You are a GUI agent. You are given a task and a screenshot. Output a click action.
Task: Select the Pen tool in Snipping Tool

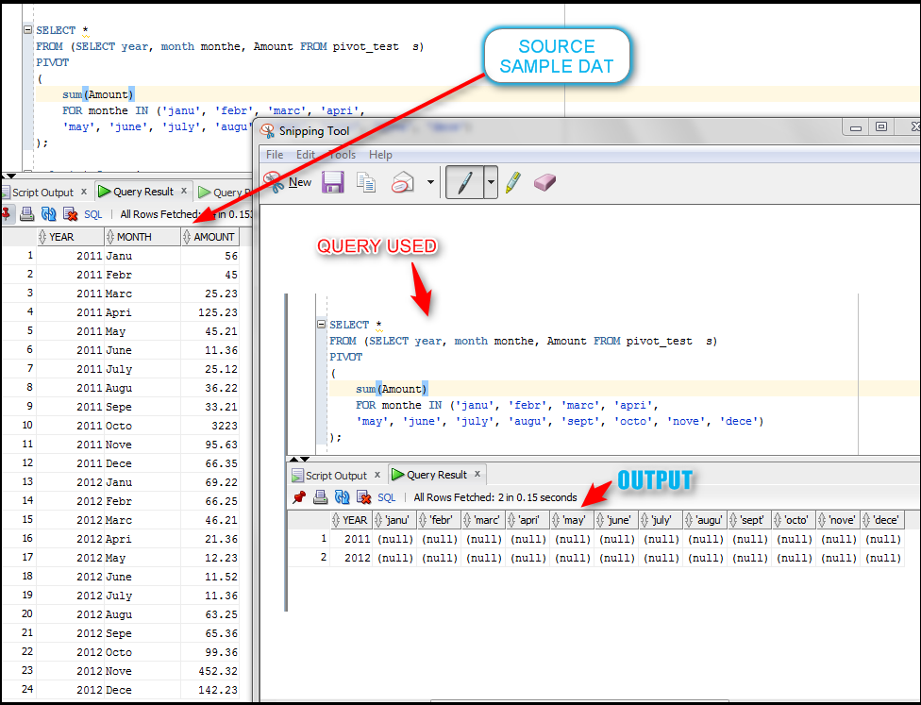point(464,182)
